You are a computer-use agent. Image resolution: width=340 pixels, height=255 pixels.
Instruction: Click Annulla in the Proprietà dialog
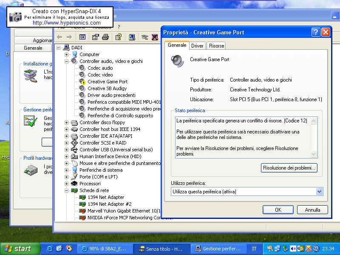coord(312,210)
